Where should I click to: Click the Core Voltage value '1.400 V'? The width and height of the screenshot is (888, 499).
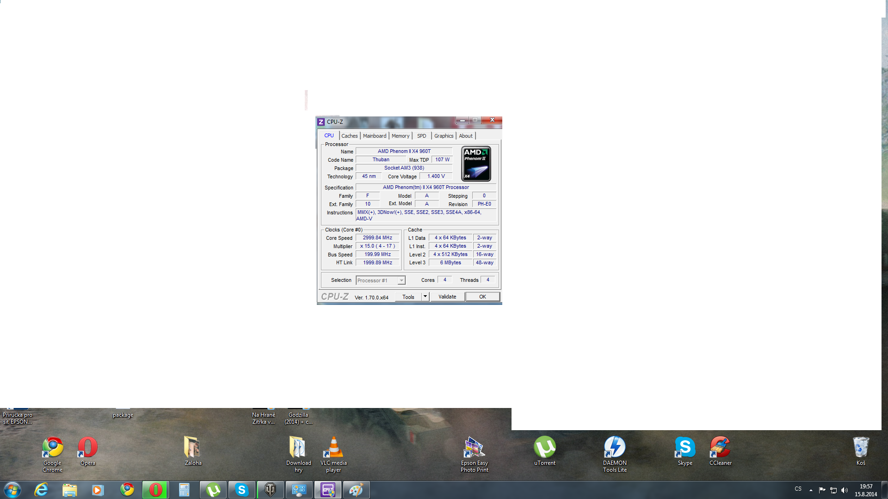(436, 176)
